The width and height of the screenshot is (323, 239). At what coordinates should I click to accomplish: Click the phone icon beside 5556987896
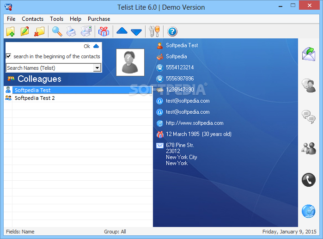click(x=159, y=79)
